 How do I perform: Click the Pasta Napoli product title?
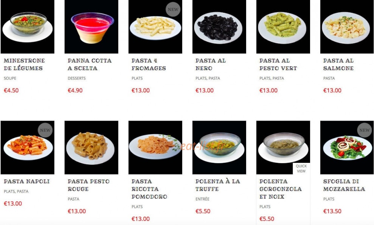[27, 181]
